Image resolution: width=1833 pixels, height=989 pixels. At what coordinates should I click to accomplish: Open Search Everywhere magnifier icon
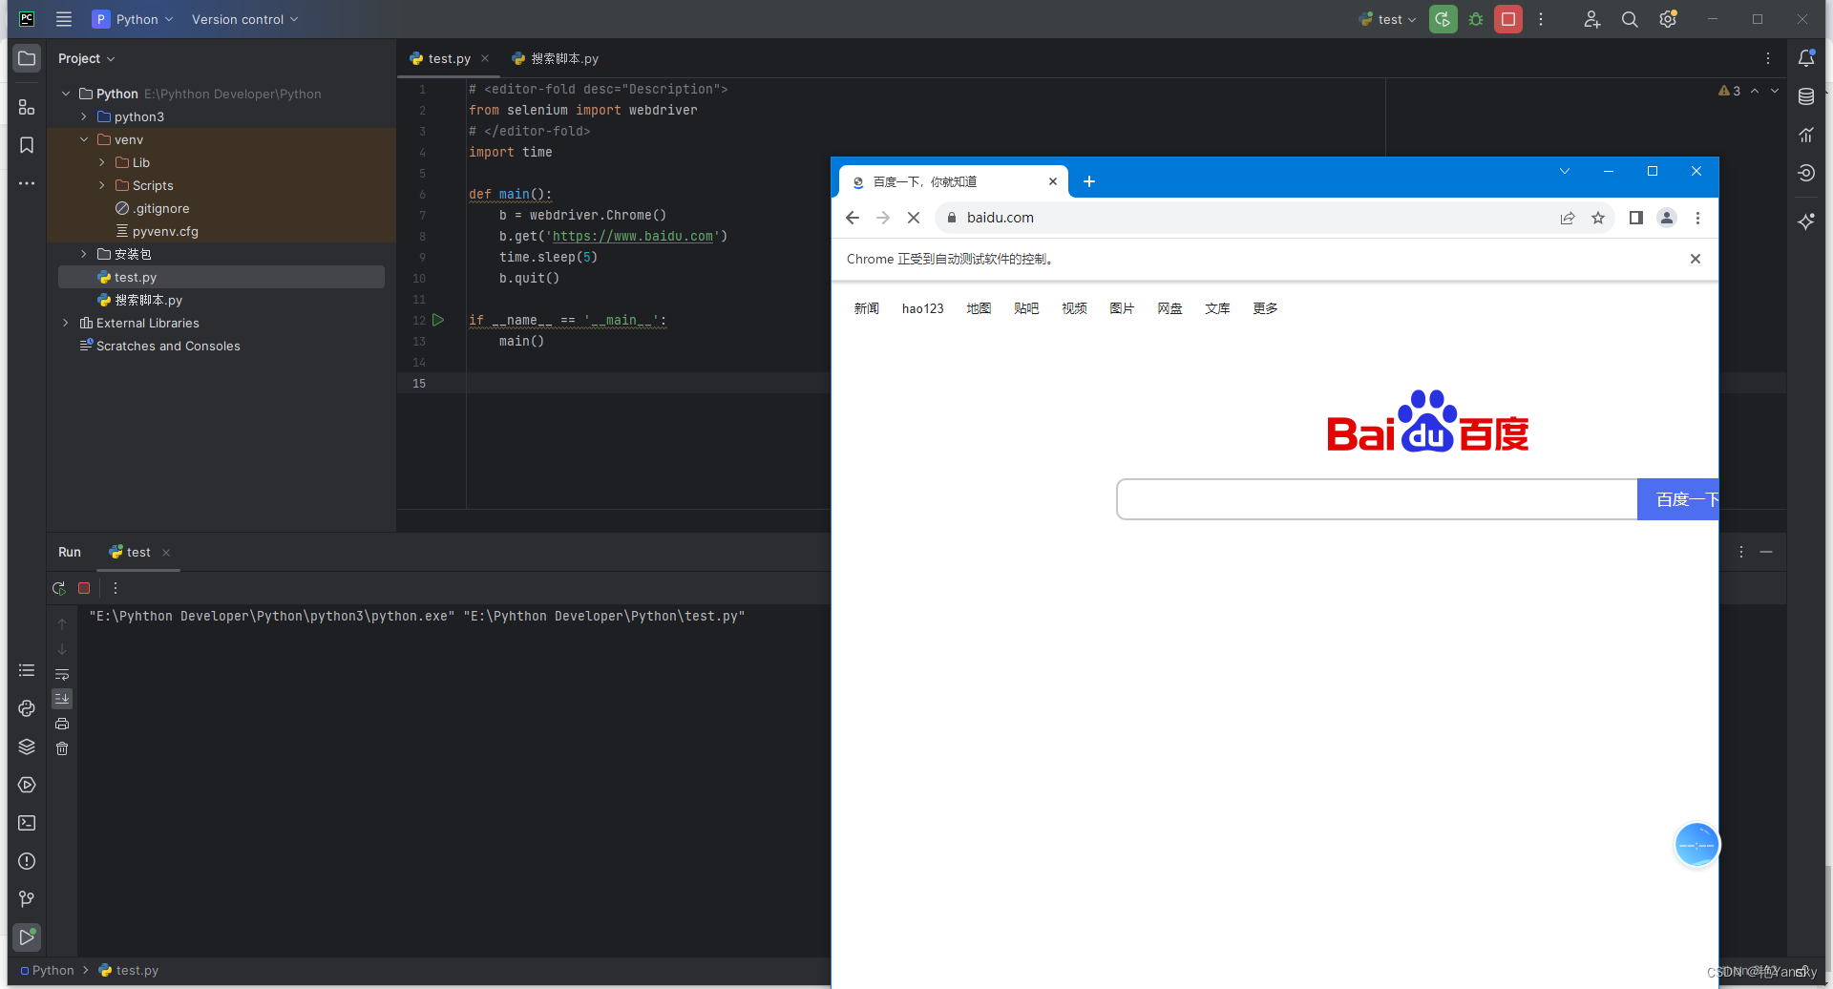1630,19
